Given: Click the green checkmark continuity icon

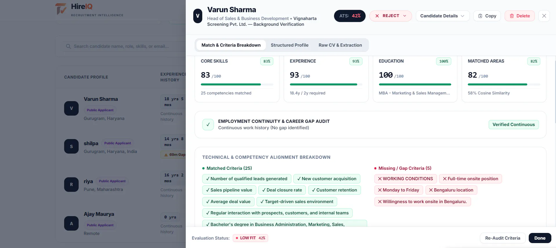Looking at the screenshot, I should pyautogui.click(x=208, y=125).
